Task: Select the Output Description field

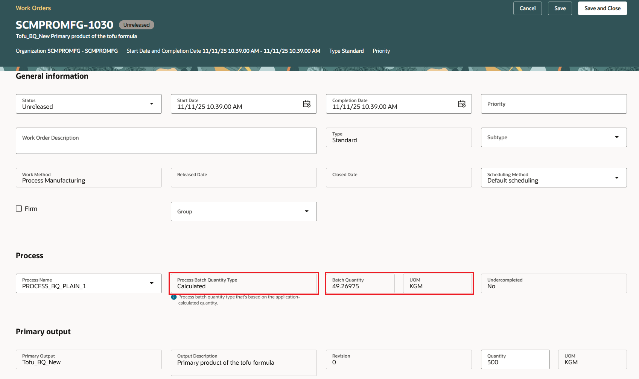Action: point(243,362)
